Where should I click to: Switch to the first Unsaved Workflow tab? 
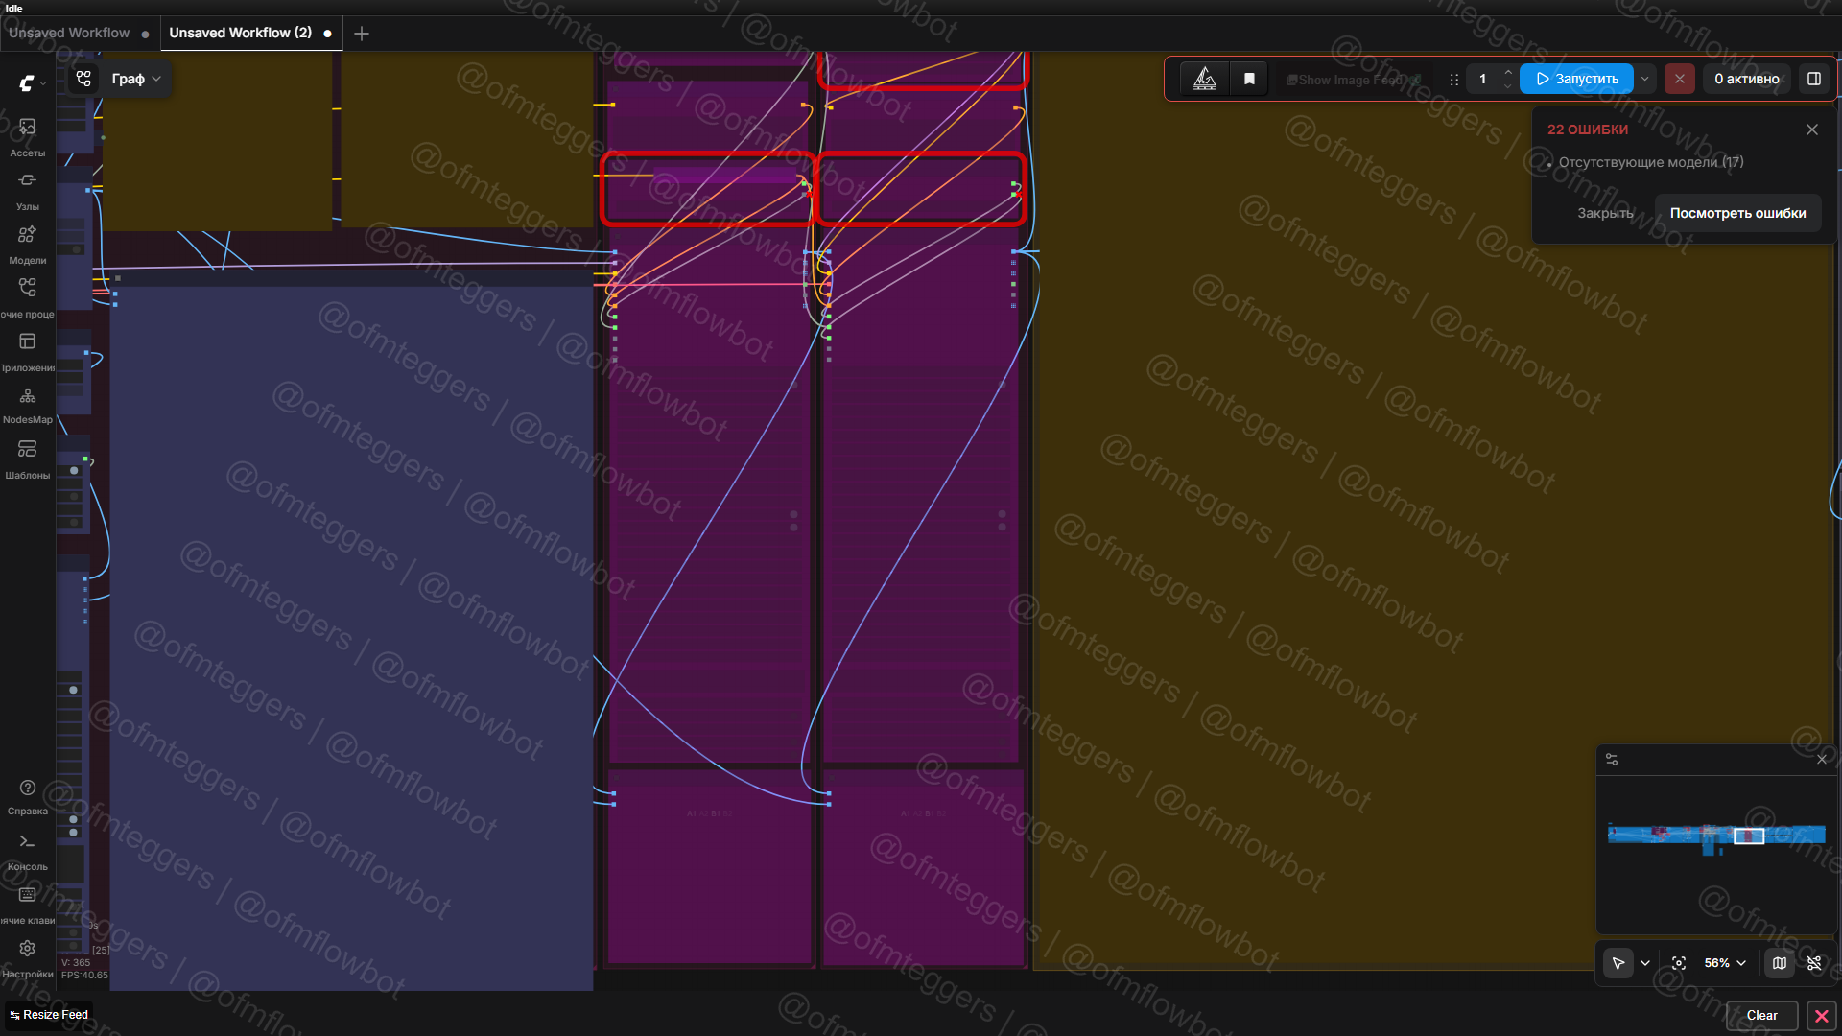coord(69,33)
